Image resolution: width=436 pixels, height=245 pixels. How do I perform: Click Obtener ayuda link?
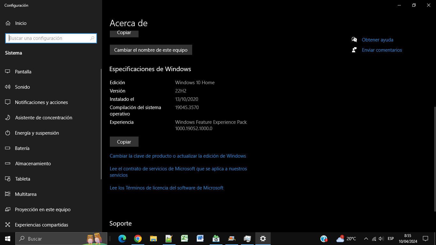(x=378, y=40)
